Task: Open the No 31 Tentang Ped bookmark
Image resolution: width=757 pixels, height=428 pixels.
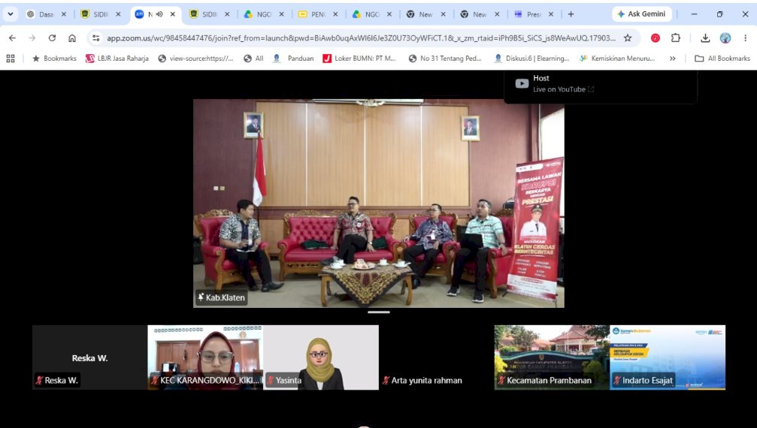Action: point(445,59)
